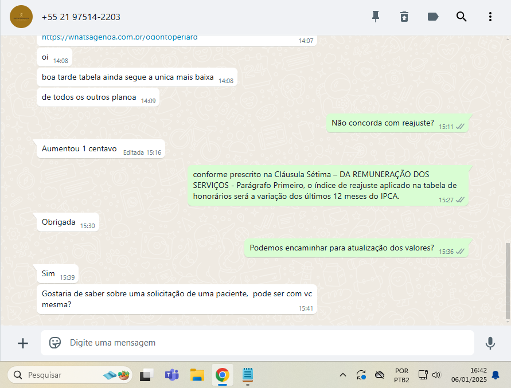Start voice recording with the microphone icon
The image size is (511, 388).
tap(490, 343)
